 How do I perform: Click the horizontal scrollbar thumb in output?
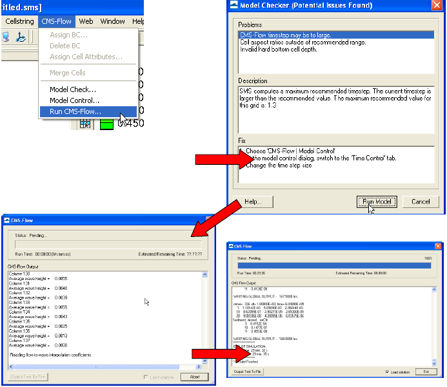pos(97,367)
